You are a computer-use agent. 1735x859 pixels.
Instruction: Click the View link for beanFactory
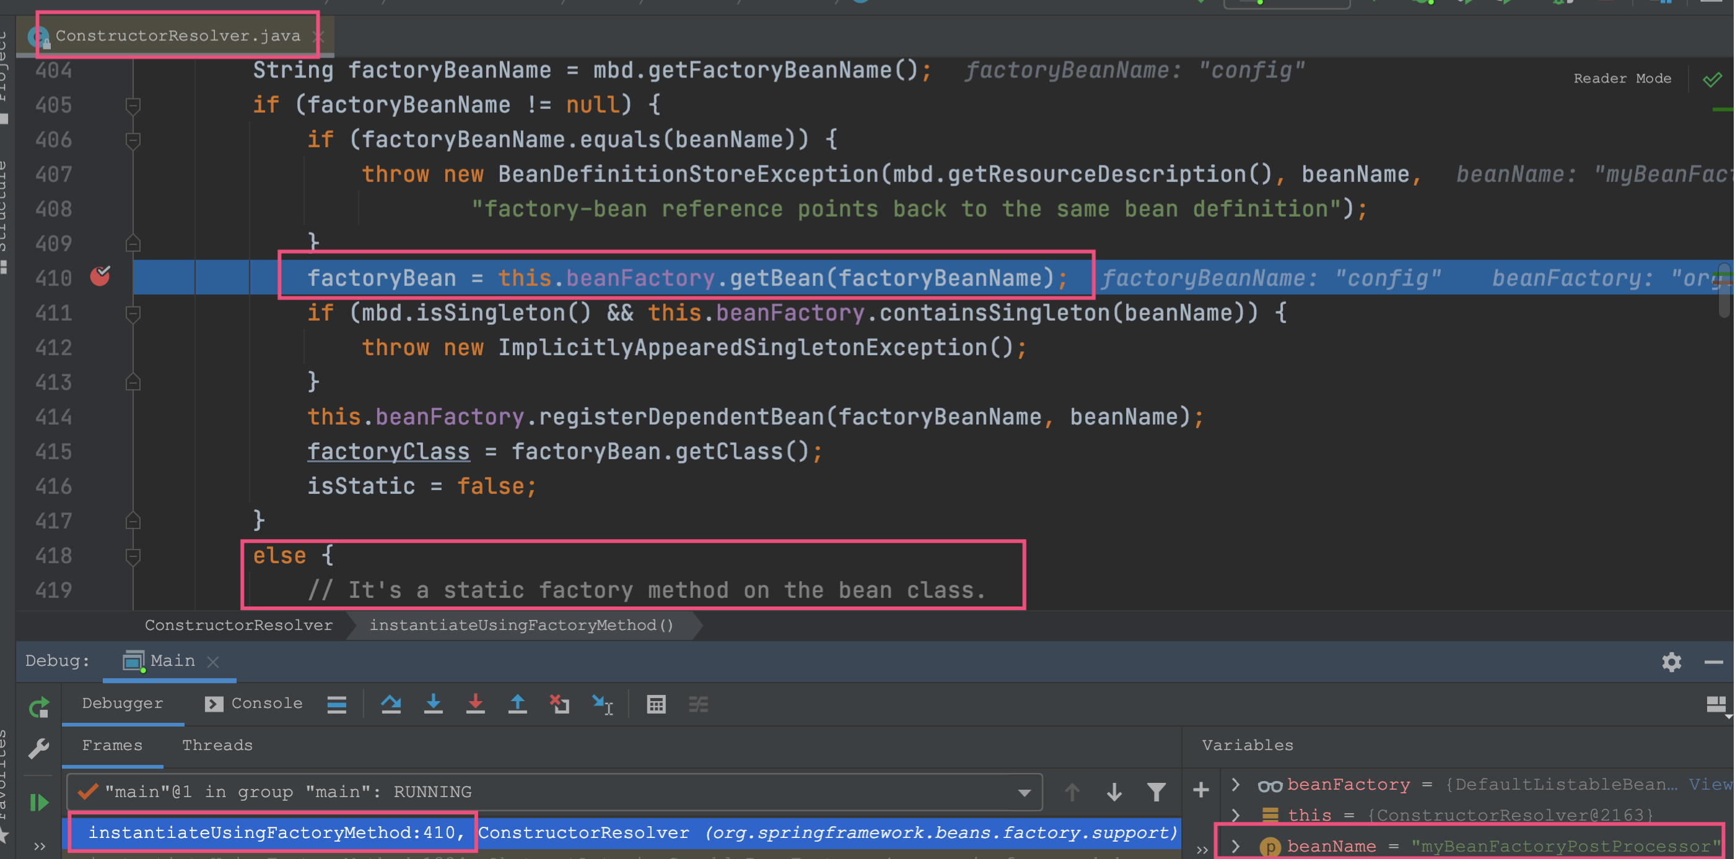(x=1711, y=784)
